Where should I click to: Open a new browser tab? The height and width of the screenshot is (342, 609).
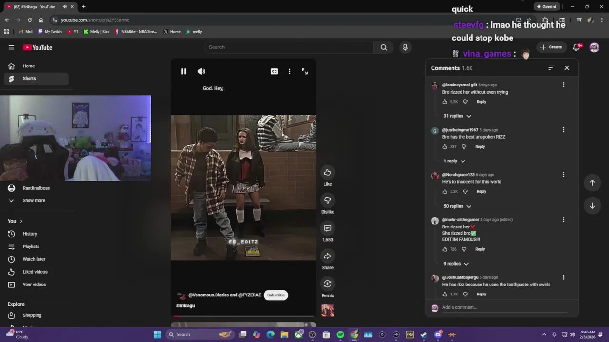coord(83,7)
